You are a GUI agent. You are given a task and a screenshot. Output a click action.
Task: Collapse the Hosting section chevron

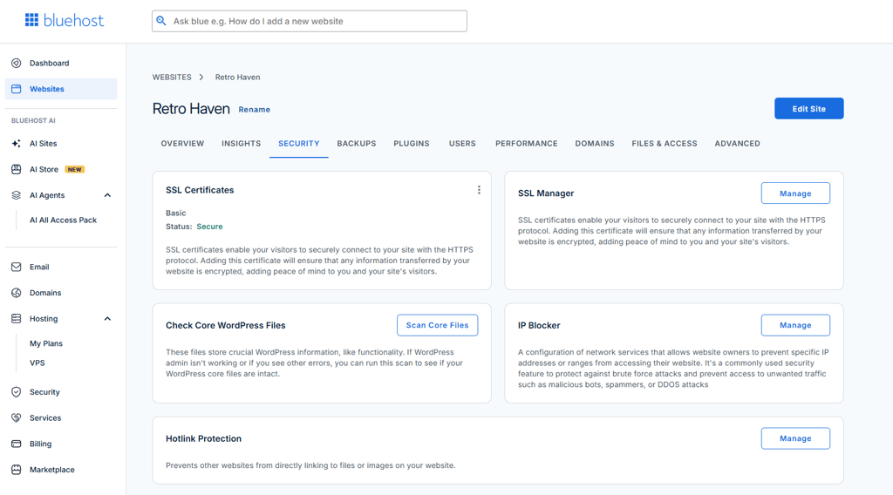pos(107,319)
